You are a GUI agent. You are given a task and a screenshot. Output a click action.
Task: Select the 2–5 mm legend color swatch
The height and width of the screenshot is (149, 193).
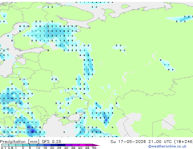[26, 145]
